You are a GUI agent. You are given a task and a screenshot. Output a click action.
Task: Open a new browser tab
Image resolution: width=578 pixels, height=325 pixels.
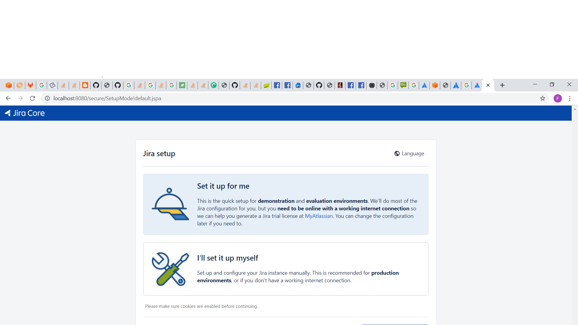(x=502, y=85)
